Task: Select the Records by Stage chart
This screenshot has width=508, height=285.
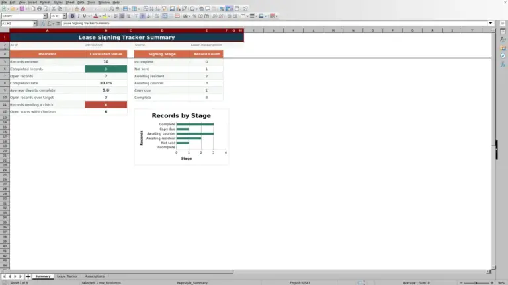Action: point(181,137)
